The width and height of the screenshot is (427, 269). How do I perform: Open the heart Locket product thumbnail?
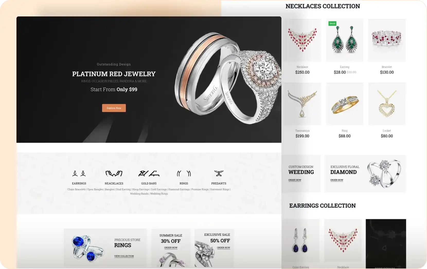coord(387,104)
